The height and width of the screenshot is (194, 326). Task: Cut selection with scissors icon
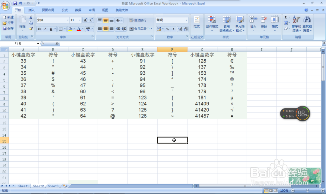coord(31,18)
